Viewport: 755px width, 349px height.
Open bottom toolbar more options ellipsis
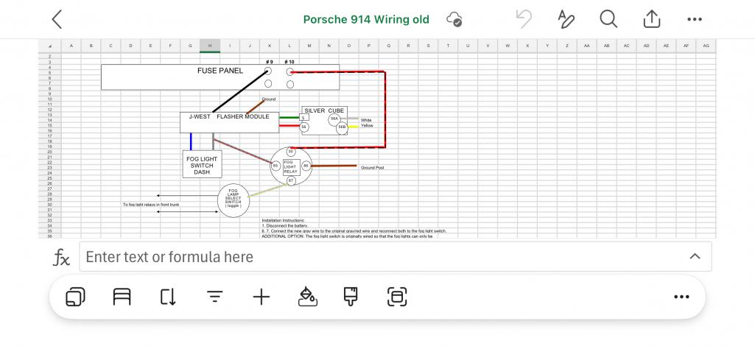point(681,297)
